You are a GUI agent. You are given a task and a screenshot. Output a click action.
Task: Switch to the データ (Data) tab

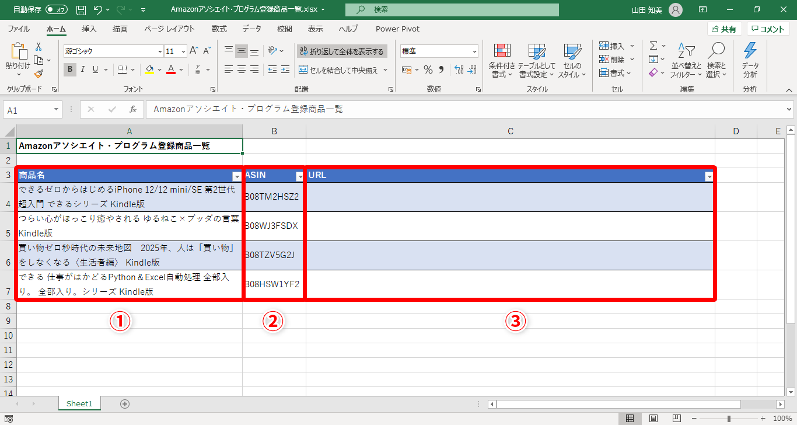click(251, 29)
